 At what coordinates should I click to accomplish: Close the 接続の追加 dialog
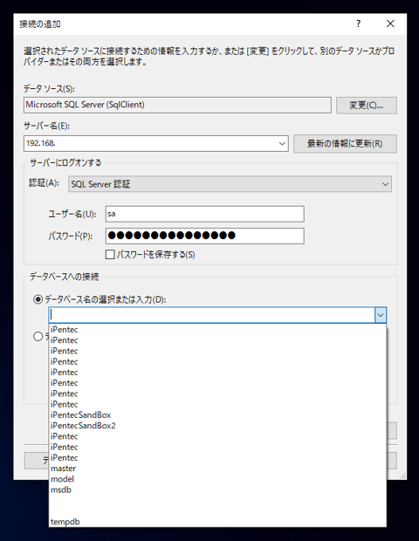coord(390,24)
